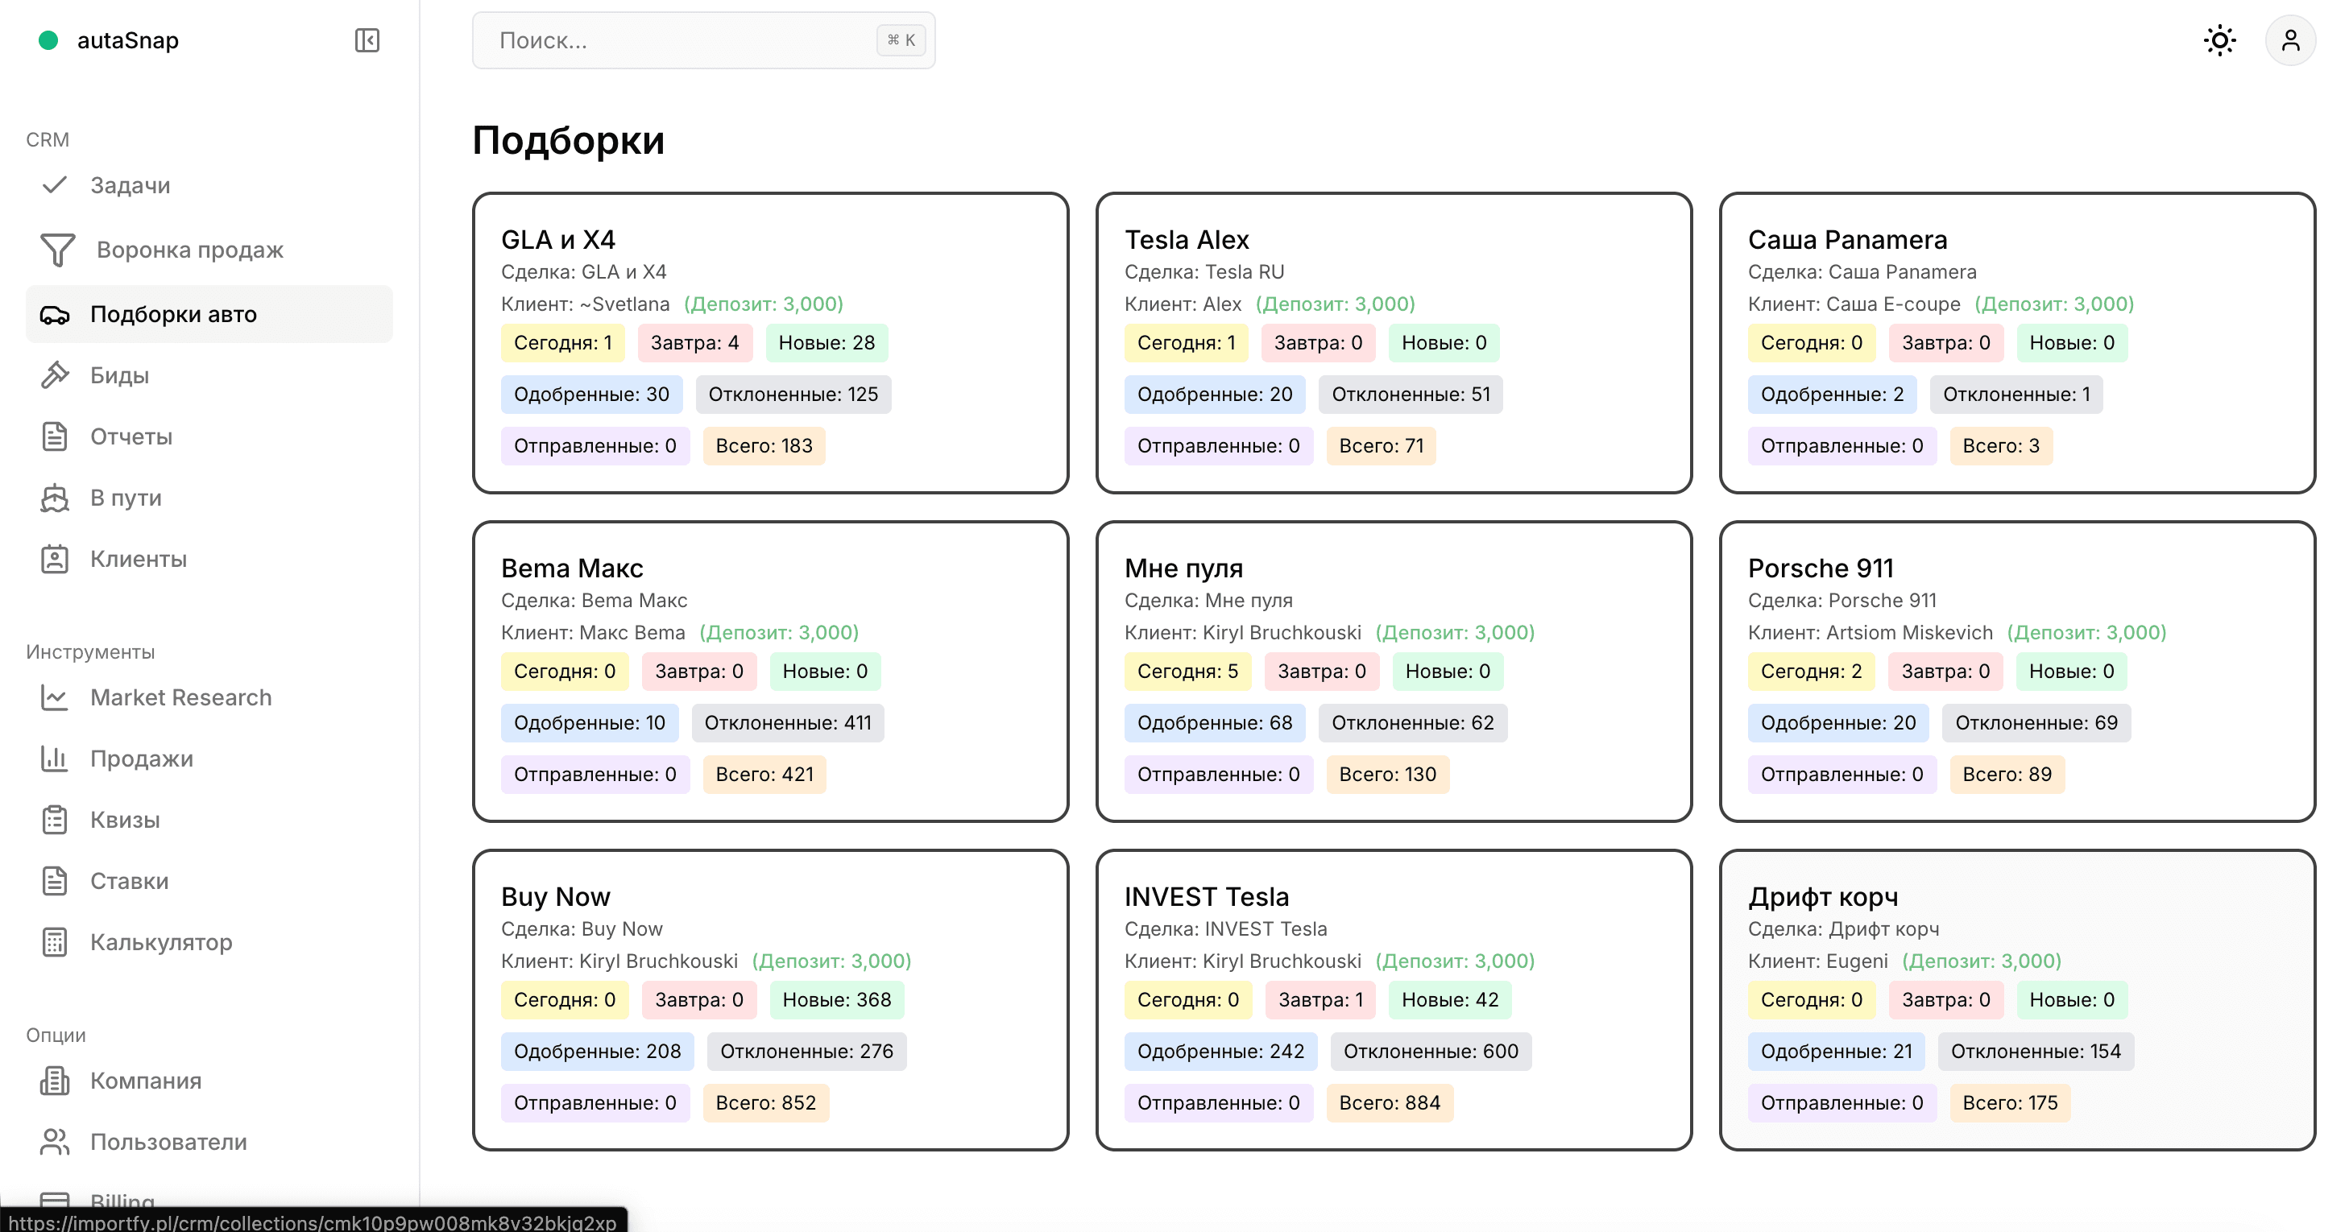Click the Сегодня: 5 badge
The image size is (2349, 1232).
(x=1187, y=671)
